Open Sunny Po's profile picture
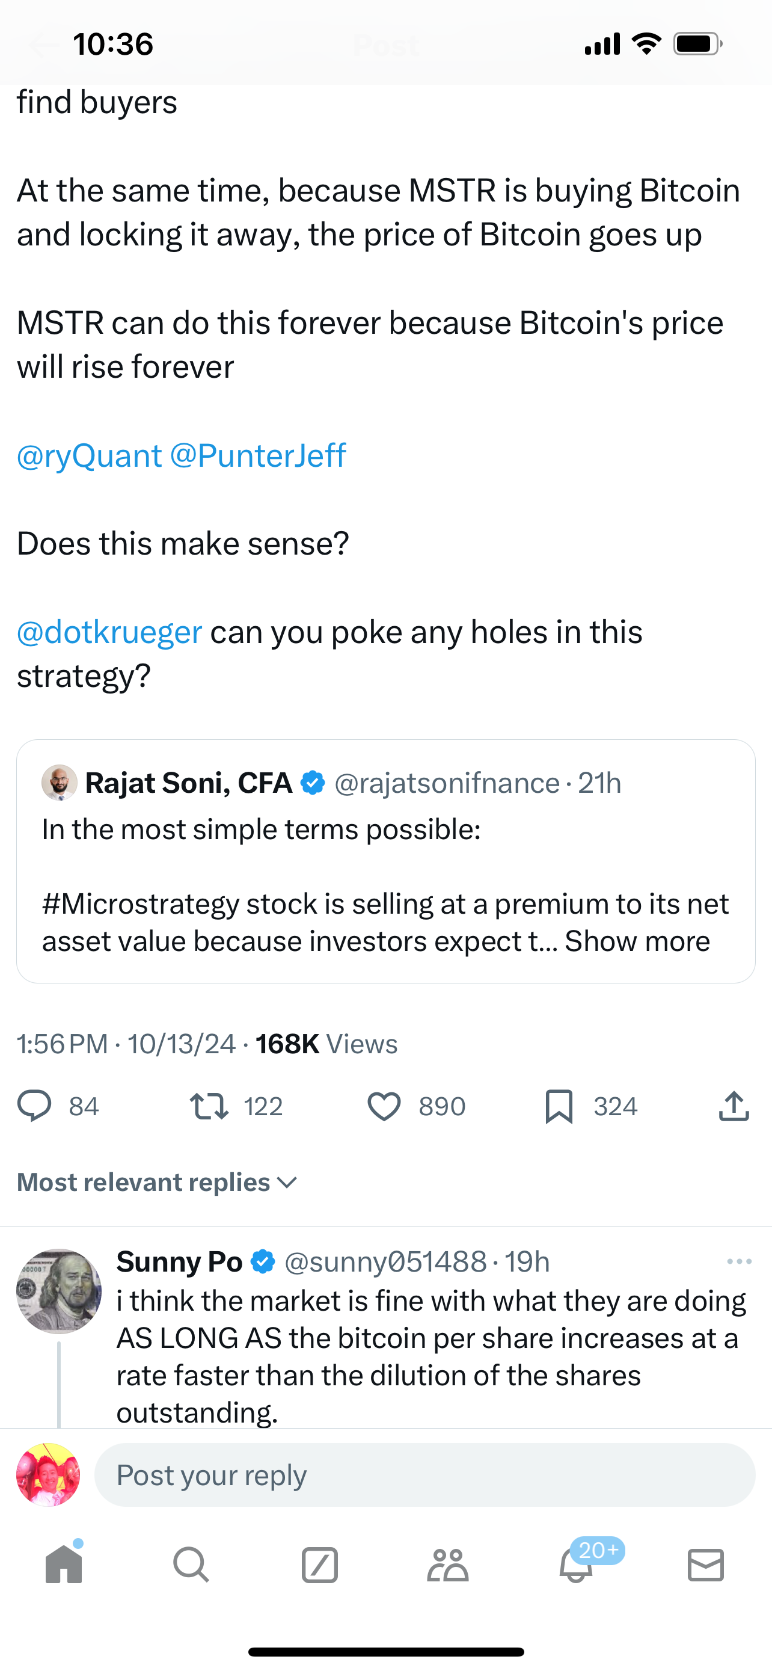This screenshot has width=772, height=1671. point(59,1291)
